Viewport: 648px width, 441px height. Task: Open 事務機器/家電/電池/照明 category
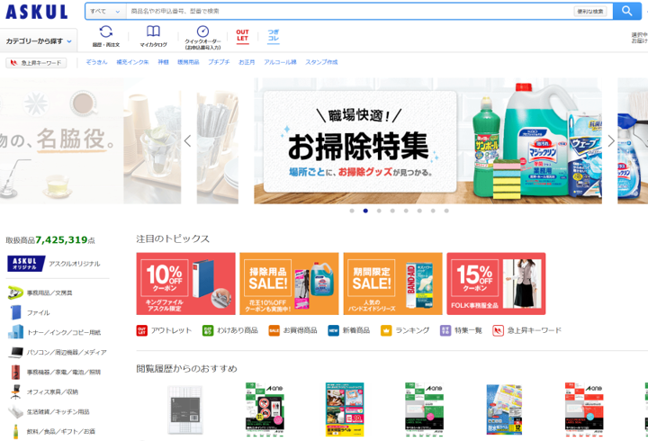[55, 372]
